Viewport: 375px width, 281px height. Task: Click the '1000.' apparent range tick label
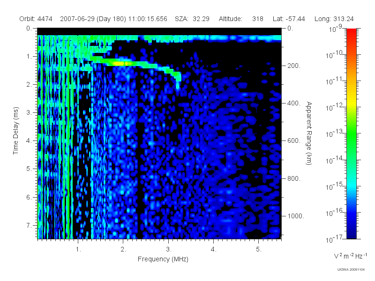296,216
